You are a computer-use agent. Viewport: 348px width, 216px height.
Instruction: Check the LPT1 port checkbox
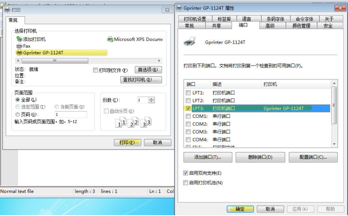tap(188, 93)
